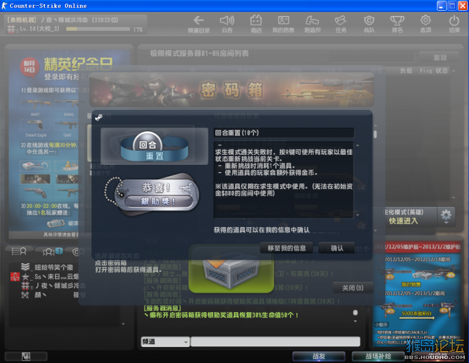Open the battlefield supply (战场补给) tab
The width and height of the screenshot is (469, 363).
click(x=379, y=356)
